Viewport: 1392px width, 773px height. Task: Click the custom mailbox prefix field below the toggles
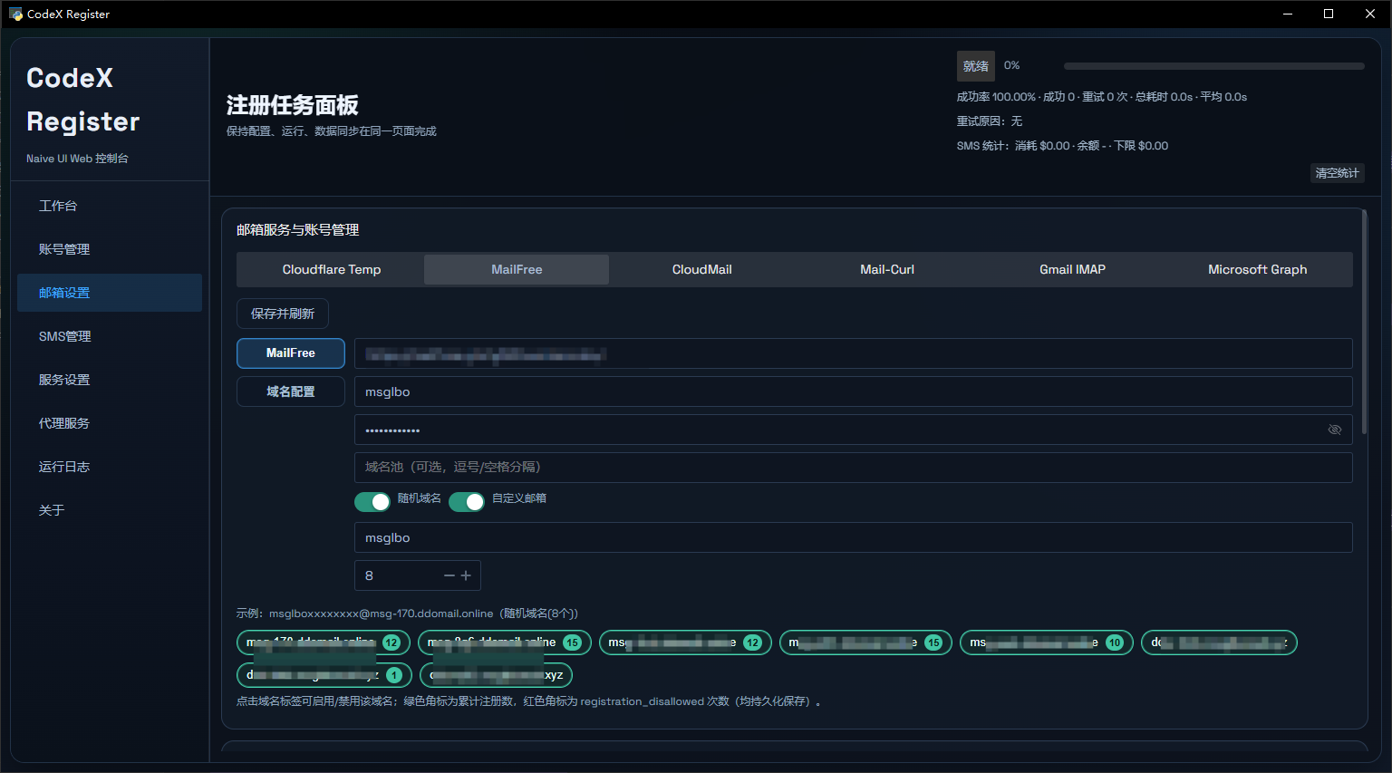point(853,537)
